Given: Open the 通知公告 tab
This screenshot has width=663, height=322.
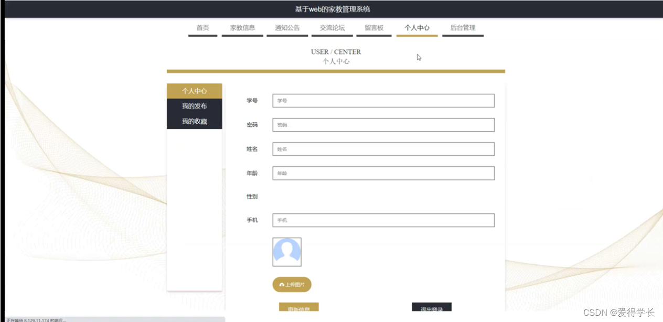Looking at the screenshot, I should pyautogui.click(x=287, y=28).
